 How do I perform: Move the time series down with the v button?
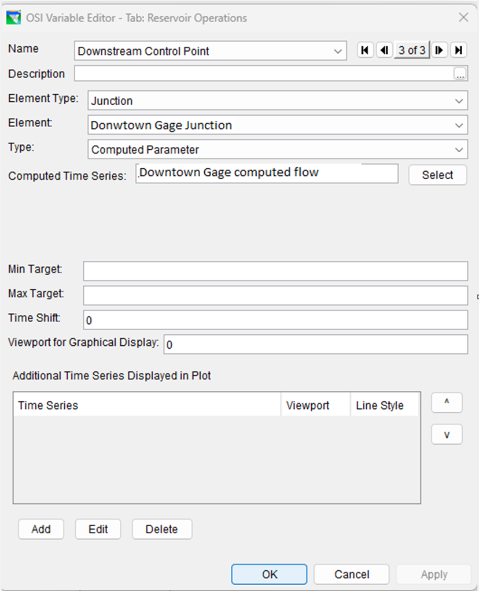click(447, 435)
